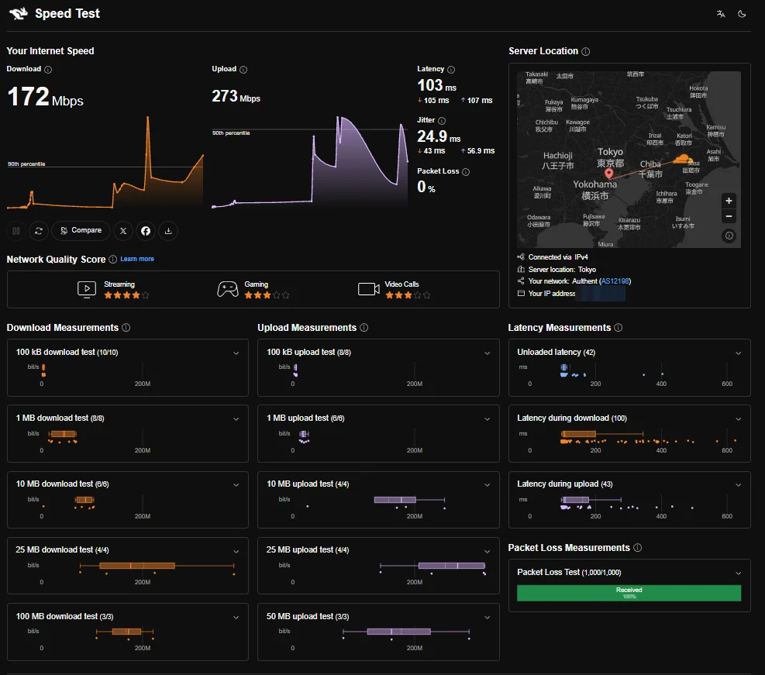Zoom in on the server map
Image resolution: width=765 pixels, height=675 pixels.
(x=729, y=201)
